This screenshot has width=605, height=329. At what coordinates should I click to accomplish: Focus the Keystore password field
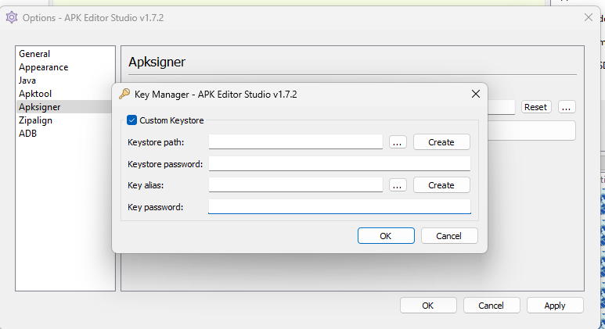[339, 164]
